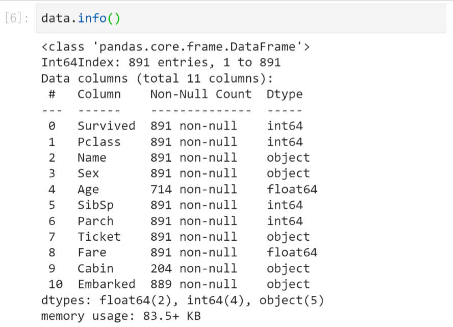The width and height of the screenshot is (453, 327).
Task: Click the 'Age' column name
Action: pyautogui.click(x=88, y=189)
